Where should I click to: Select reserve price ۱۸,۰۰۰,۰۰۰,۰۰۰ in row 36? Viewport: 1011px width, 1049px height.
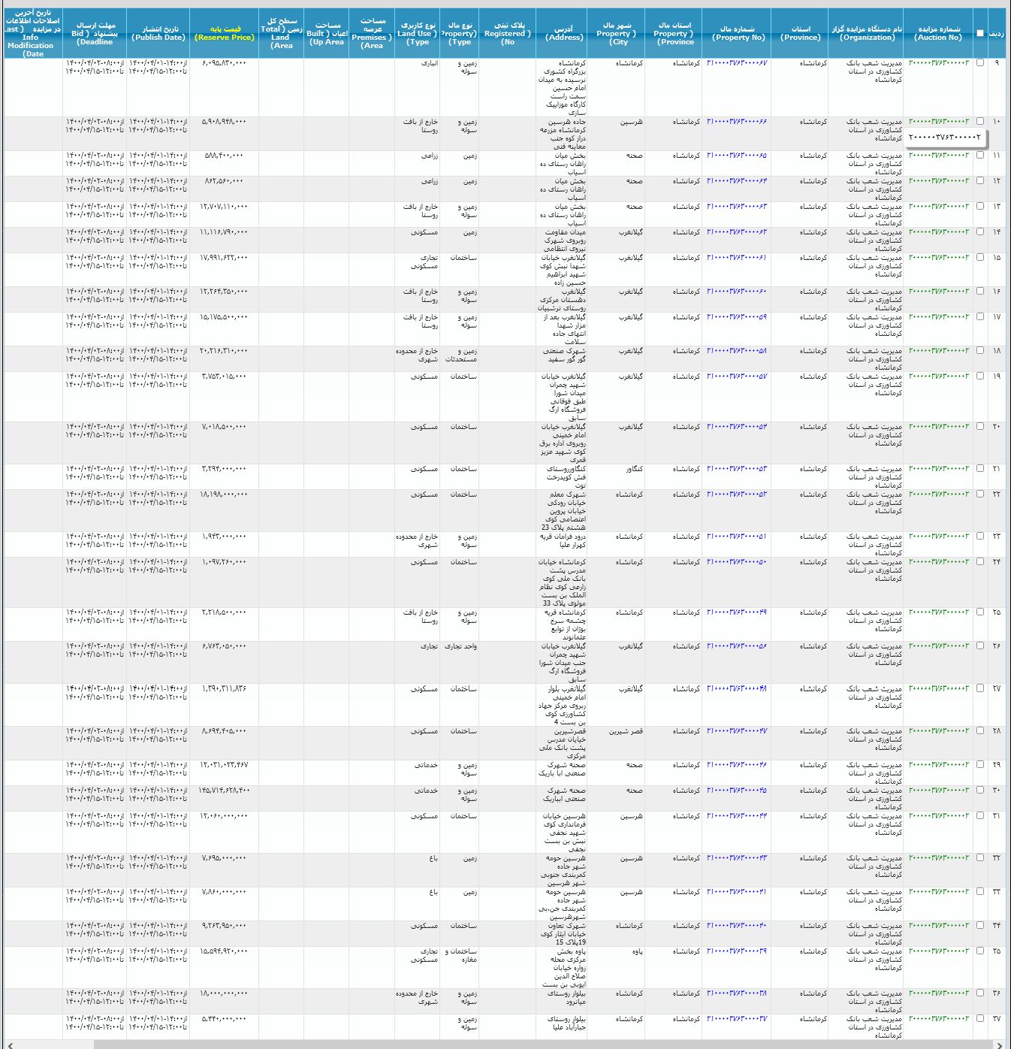click(224, 993)
